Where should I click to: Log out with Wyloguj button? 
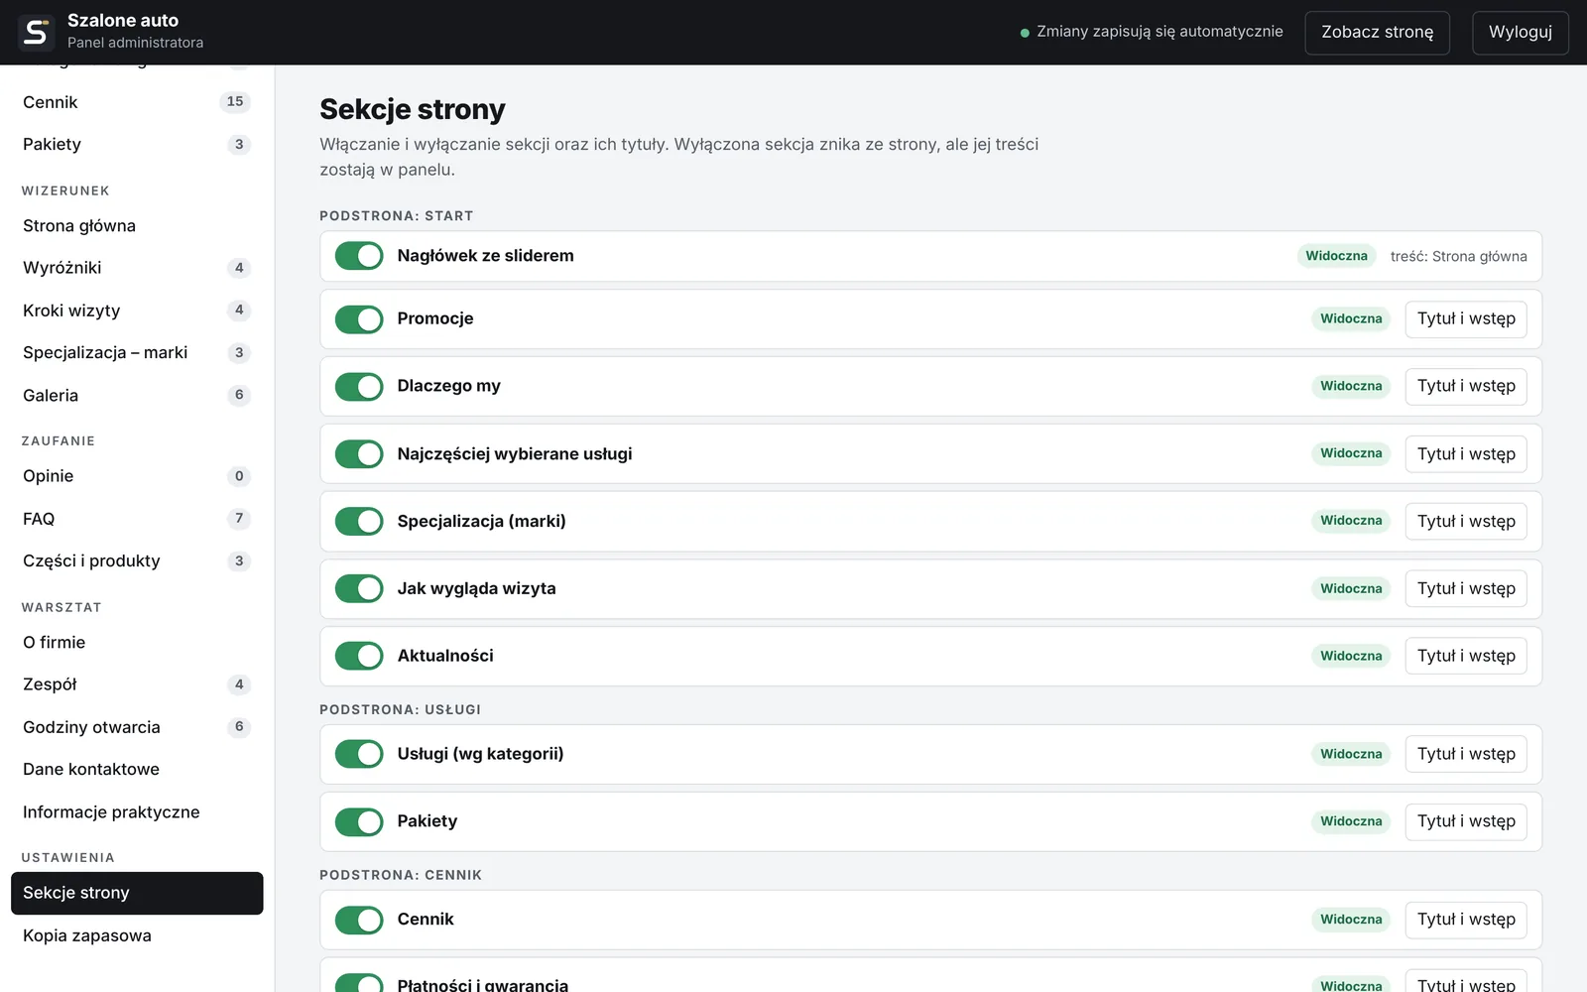1520,33
